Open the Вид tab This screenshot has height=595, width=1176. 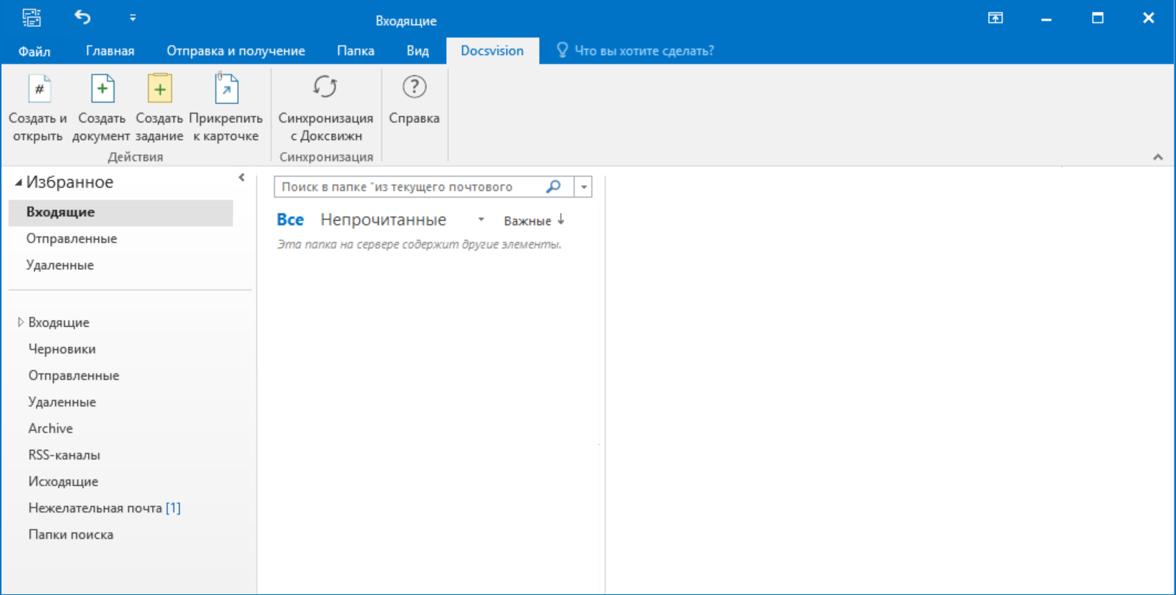pos(417,51)
